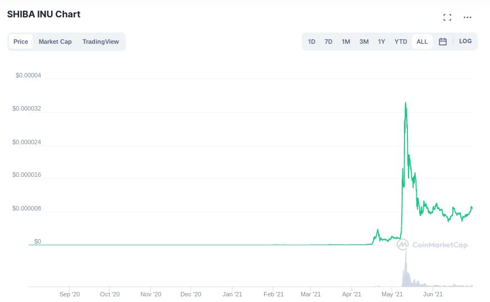Screen dimensions: 490x302
Task: Click the Apr '21 x-axis label
Action: (x=352, y=294)
